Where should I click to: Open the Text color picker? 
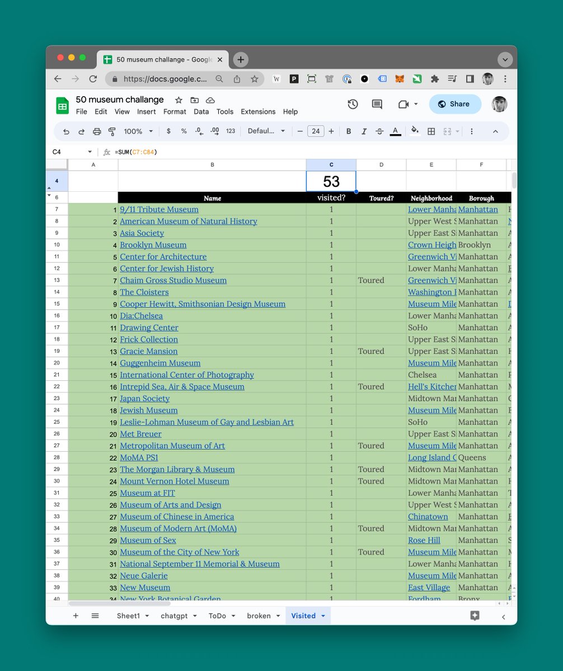tap(395, 131)
